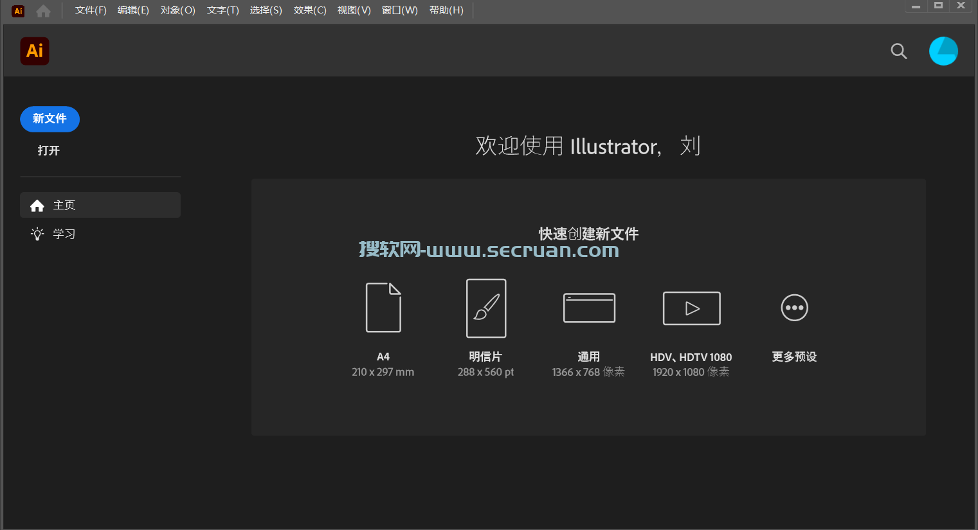This screenshot has height=530, width=978.
Task: Click the 通用 preset label
Action: (x=589, y=357)
